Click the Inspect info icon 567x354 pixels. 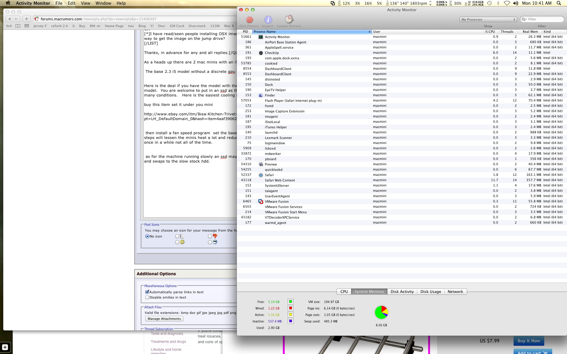268,19
